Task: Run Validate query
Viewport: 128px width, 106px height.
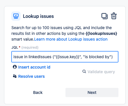Action: (x=101, y=72)
